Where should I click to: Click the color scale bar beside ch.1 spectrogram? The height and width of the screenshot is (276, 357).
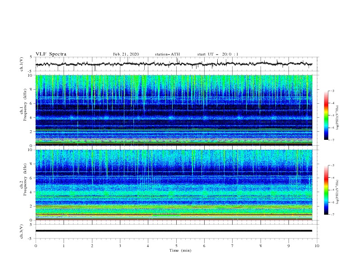[326, 115]
